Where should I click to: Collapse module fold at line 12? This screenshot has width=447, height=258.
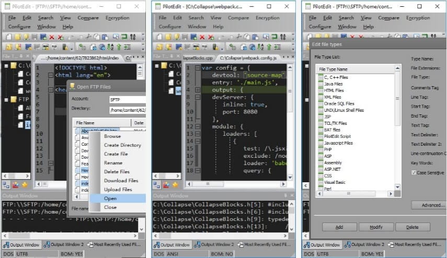[x=197, y=126]
